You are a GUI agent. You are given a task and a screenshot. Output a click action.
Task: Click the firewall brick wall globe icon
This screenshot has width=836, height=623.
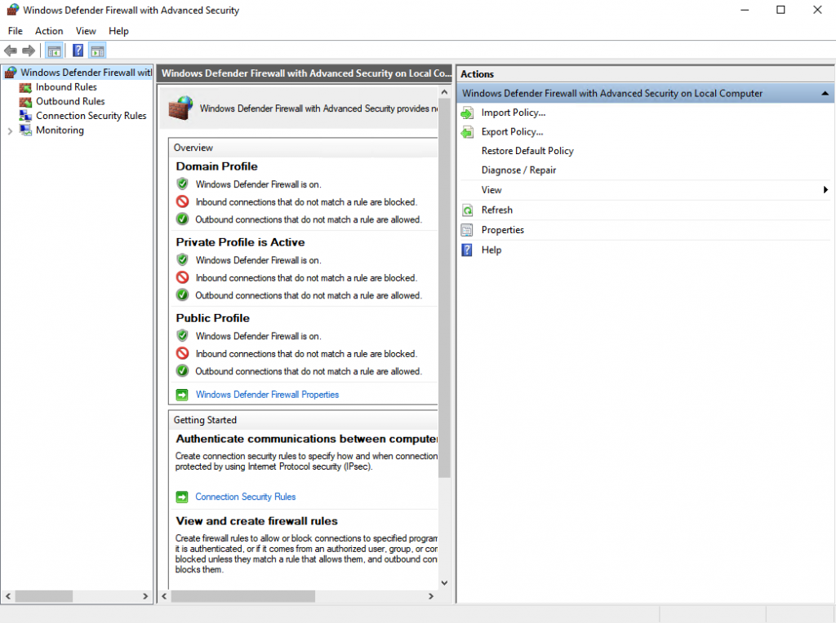click(x=180, y=108)
